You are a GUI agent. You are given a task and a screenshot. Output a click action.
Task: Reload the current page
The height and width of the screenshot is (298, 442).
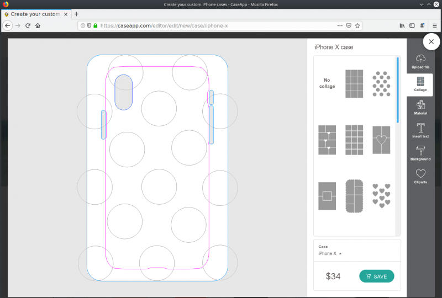point(28,25)
